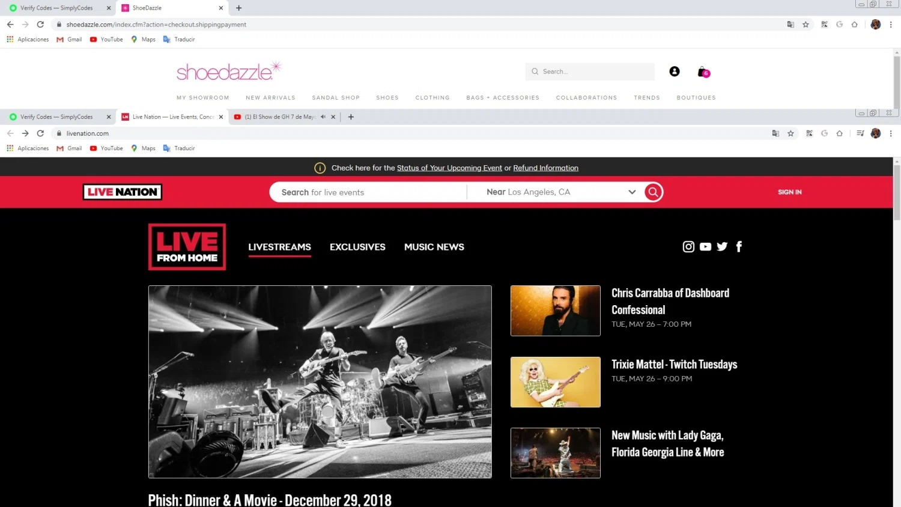Image resolution: width=901 pixels, height=507 pixels.
Task: Go back in ShoeDazzle window
Action: point(10,25)
